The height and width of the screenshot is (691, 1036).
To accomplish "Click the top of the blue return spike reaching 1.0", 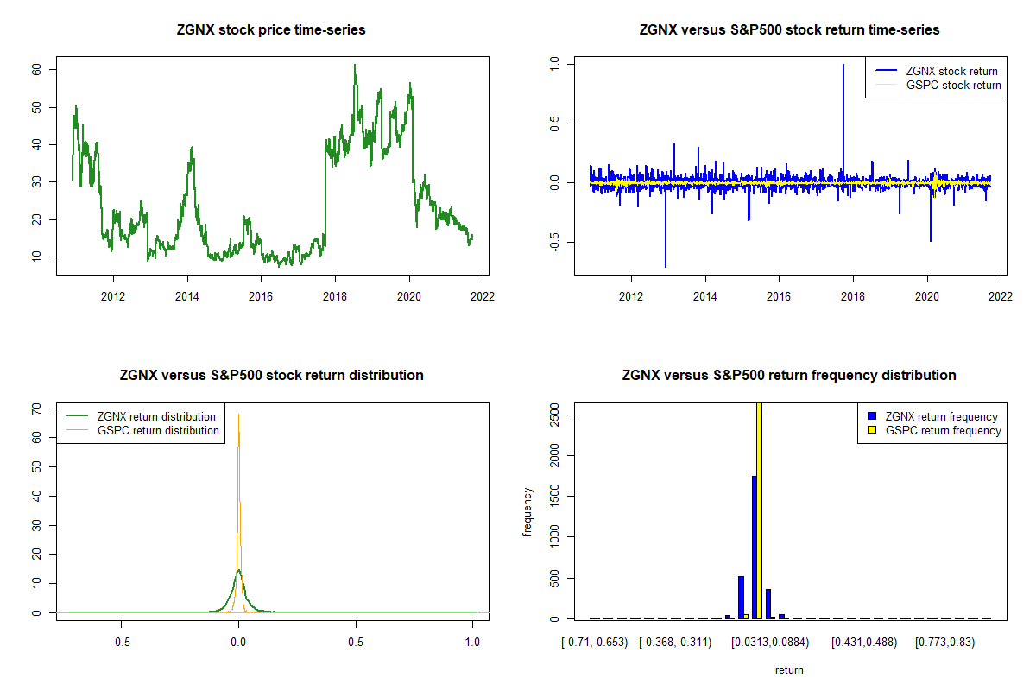I will click(843, 66).
